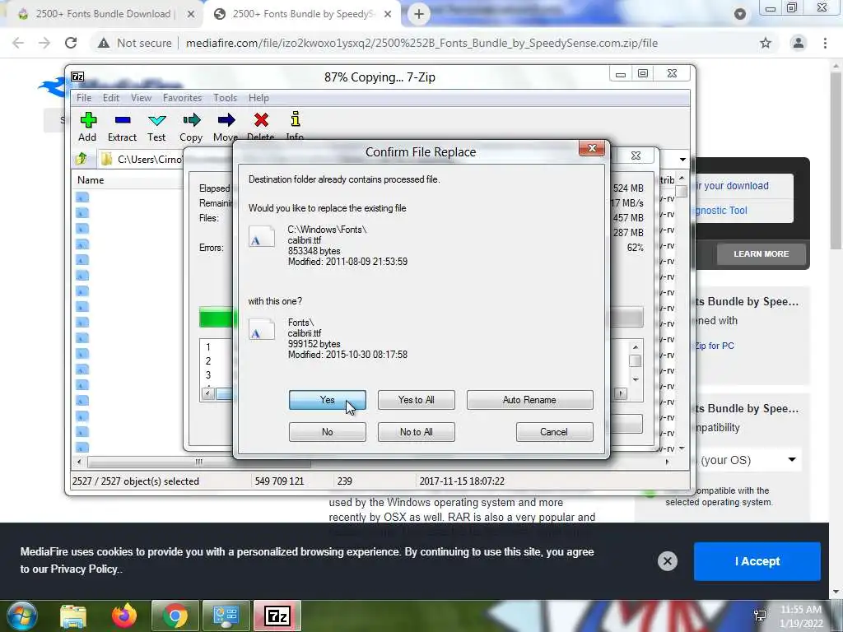Image resolution: width=843 pixels, height=632 pixels.
Task: Click the taskbar clock
Action: [802, 616]
